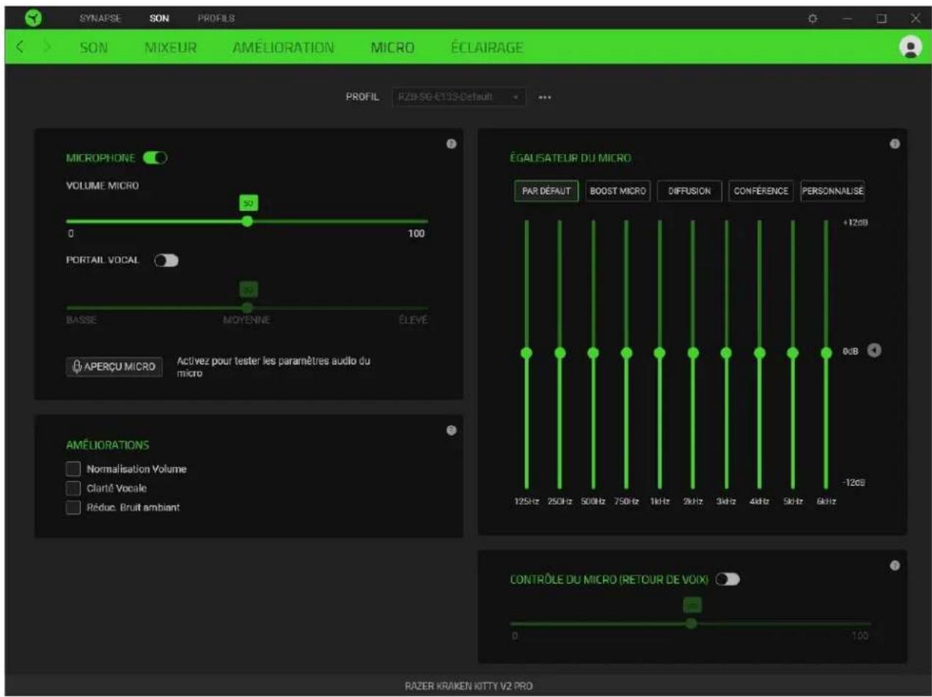The width and height of the screenshot is (932, 697).
Task: Click the 250Hz equalizer slider handle
Action: click(x=559, y=353)
